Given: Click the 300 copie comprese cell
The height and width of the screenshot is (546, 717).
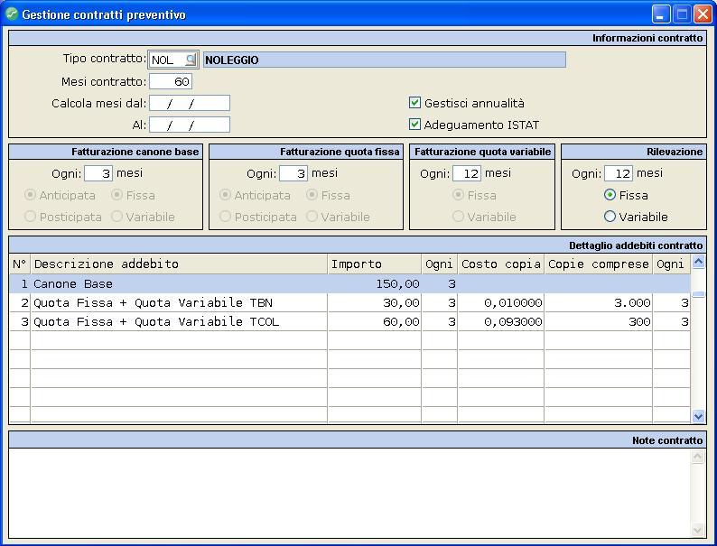Looking at the screenshot, I should pyautogui.click(x=598, y=321).
